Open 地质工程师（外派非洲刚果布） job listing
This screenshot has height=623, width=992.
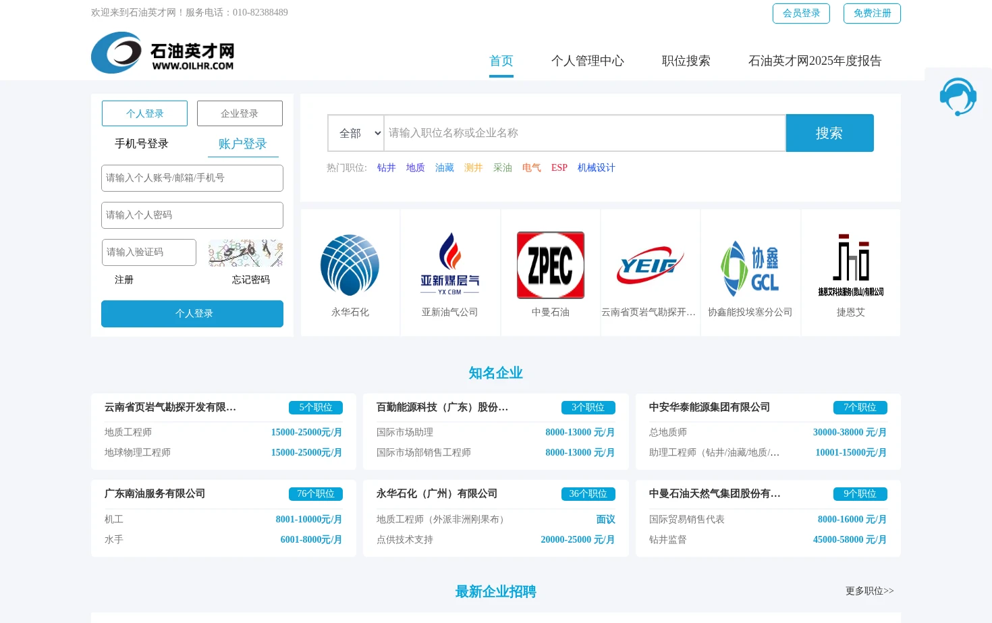(x=443, y=519)
